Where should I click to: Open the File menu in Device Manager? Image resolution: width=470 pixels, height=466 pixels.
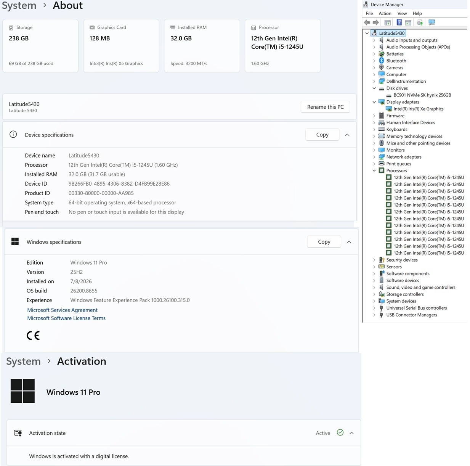(369, 13)
